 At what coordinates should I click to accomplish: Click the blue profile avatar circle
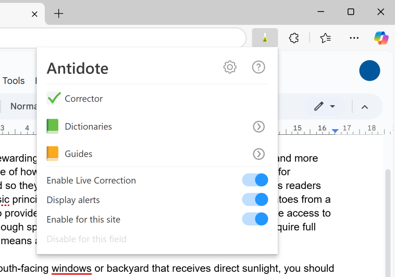pos(369,71)
